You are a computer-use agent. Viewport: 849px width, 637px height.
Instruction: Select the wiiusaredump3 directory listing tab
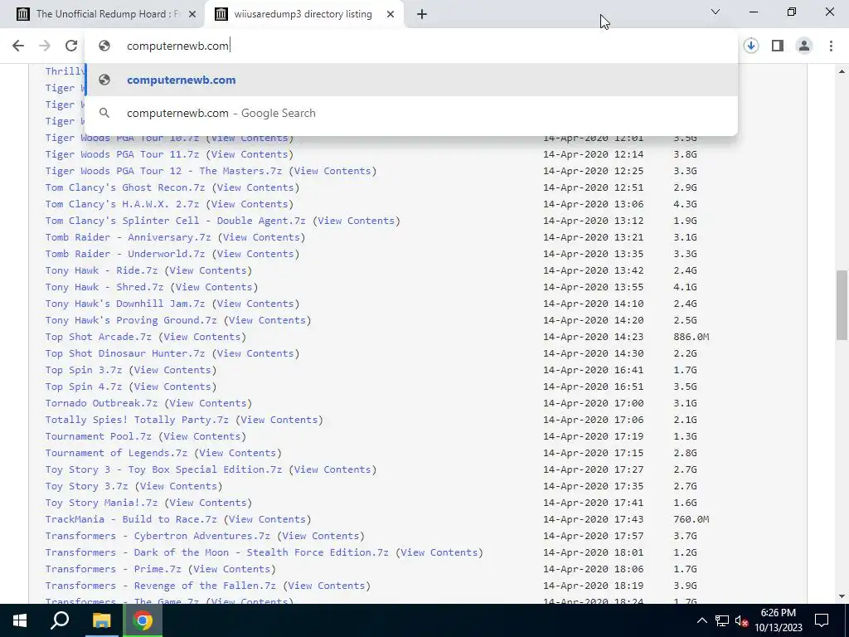(304, 14)
